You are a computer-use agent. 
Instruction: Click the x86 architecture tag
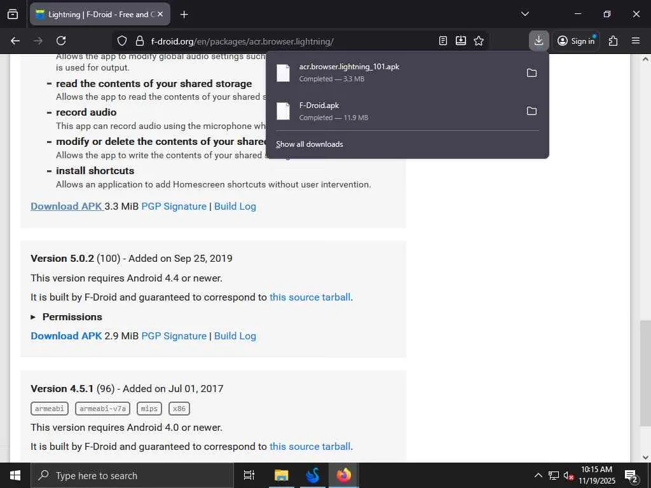click(179, 409)
